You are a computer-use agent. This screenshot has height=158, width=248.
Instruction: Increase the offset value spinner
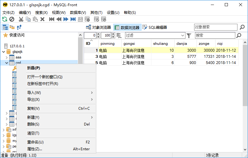98,34
